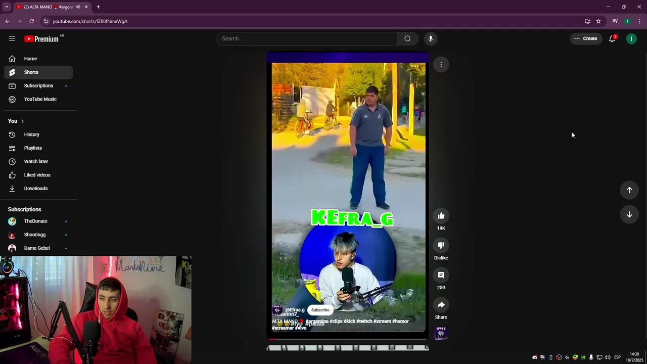The height and width of the screenshot is (364, 647).
Task: Open the Chrome profile avatar
Action: pos(627,21)
